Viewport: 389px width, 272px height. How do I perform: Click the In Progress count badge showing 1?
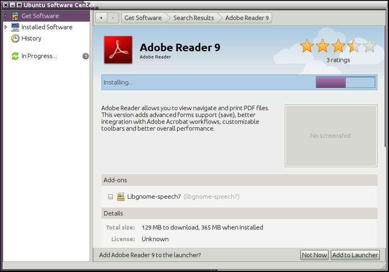click(86, 56)
